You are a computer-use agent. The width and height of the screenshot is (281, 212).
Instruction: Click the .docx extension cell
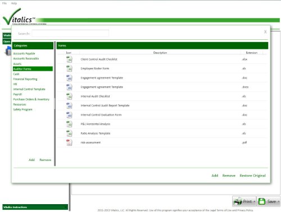(245, 87)
